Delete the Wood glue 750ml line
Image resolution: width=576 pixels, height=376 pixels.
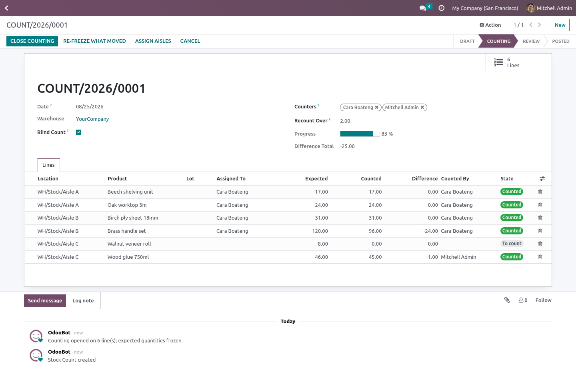pyautogui.click(x=540, y=257)
